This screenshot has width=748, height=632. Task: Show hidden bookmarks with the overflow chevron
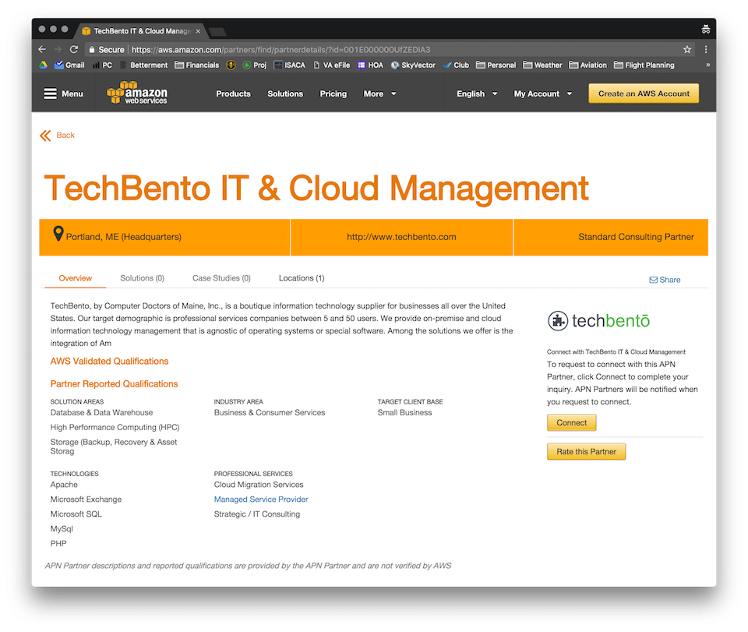pyautogui.click(x=708, y=65)
